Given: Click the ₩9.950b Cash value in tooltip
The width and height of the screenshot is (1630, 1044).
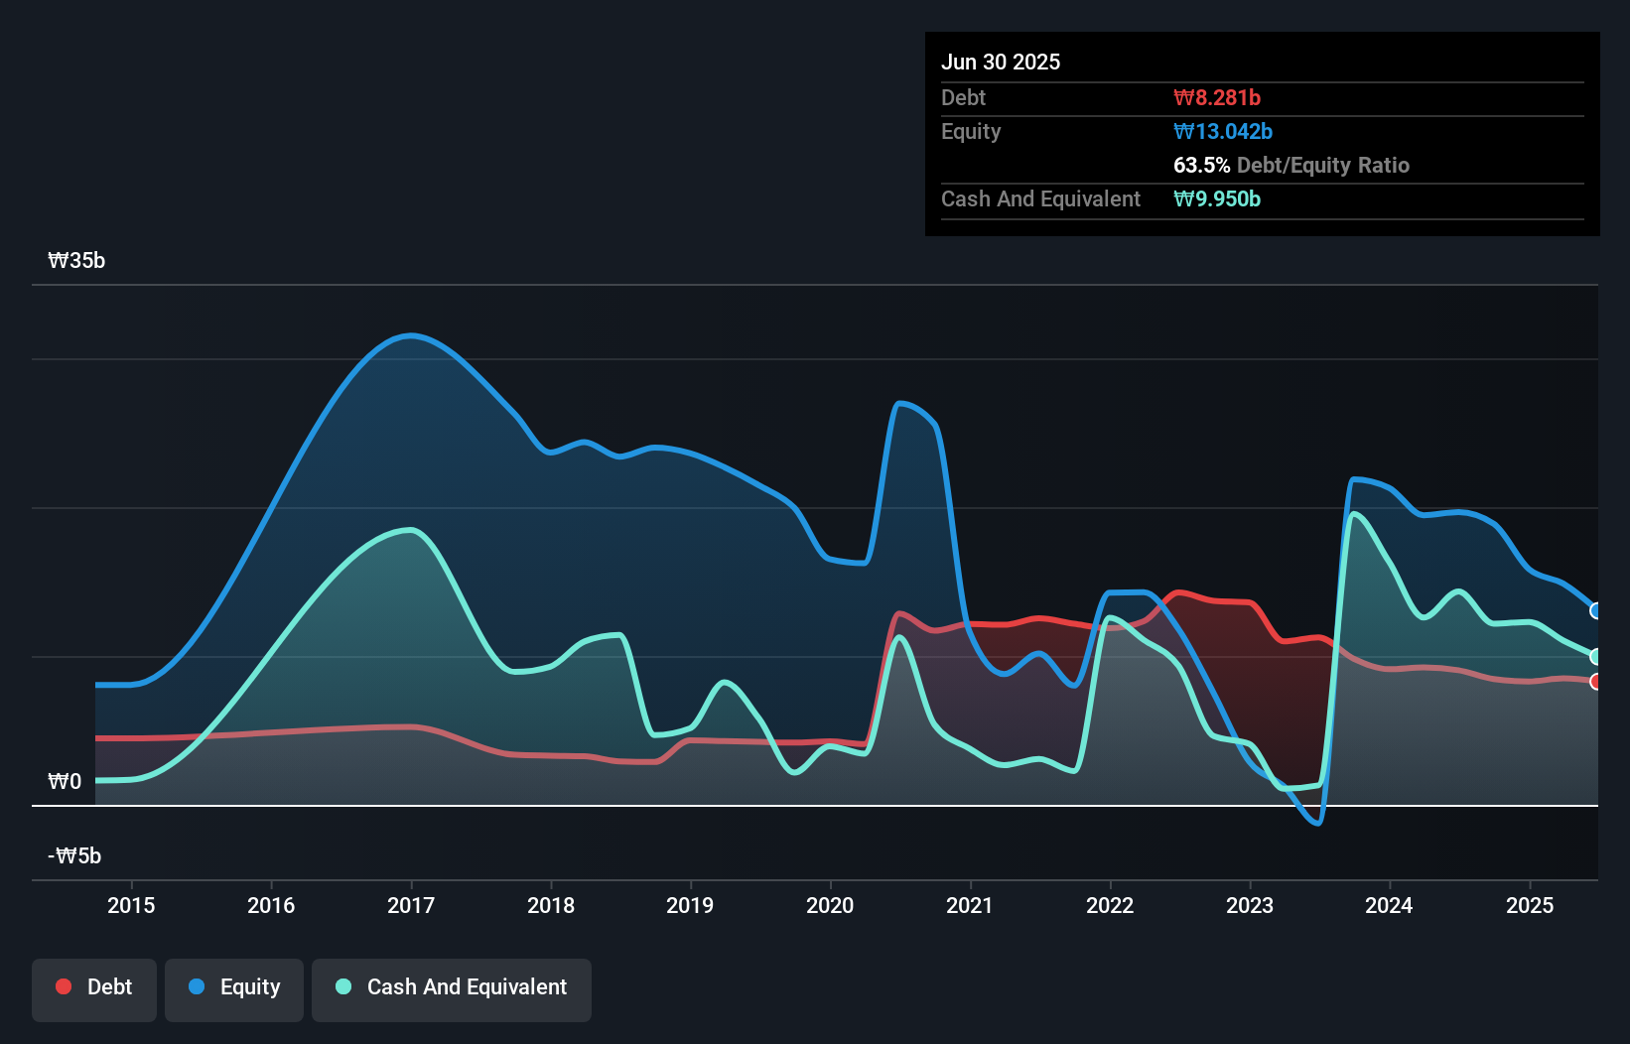Looking at the screenshot, I should tap(1217, 198).
